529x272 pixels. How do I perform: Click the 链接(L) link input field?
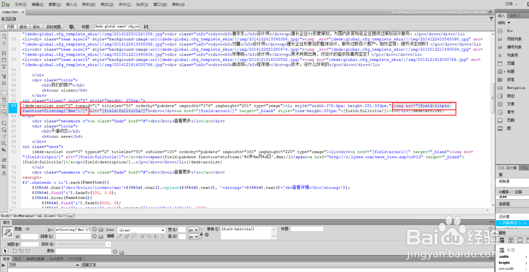(x=73, y=237)
